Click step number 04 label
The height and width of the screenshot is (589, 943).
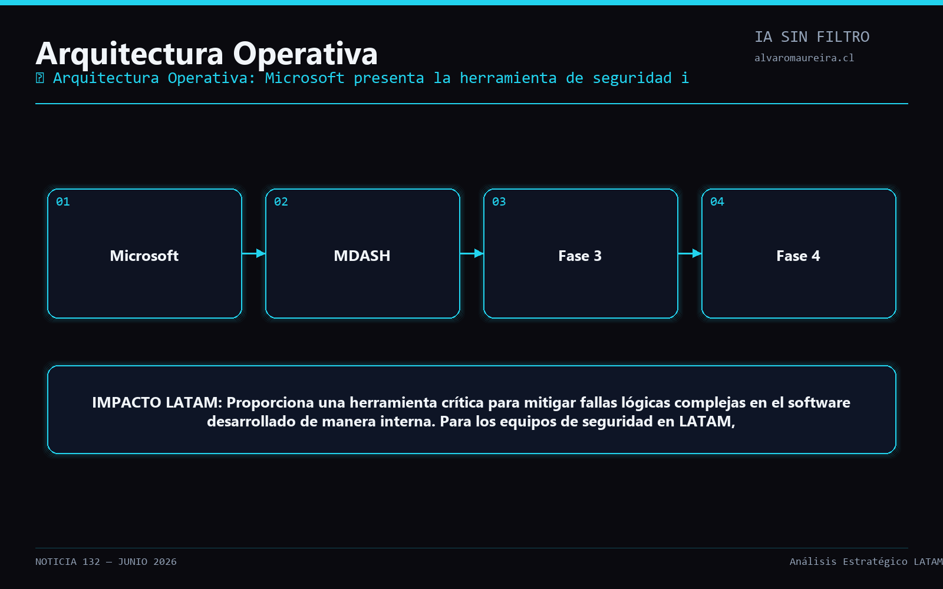coord(717,201)
